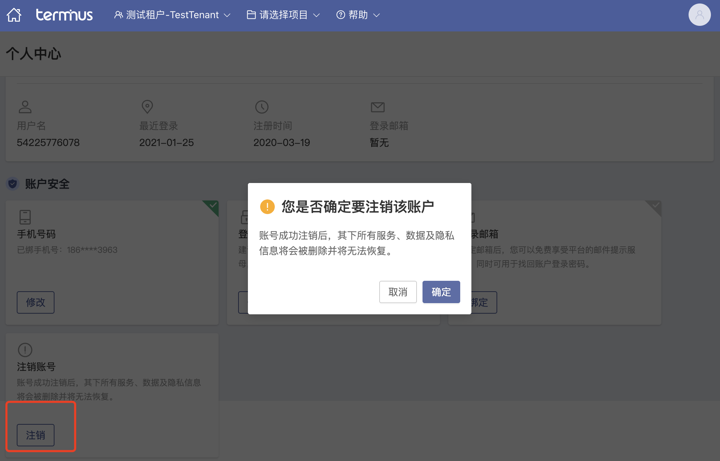
Task: Click the 注销 button
Action: (36, 435)
